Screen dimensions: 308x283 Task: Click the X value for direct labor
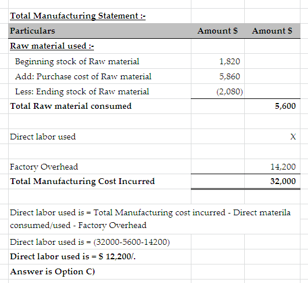293,137
